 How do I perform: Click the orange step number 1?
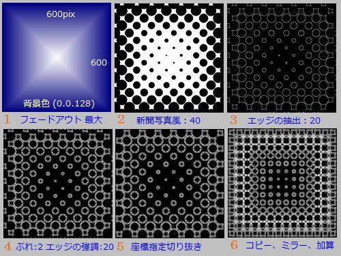pyautogui.click(x=7, y=119)
